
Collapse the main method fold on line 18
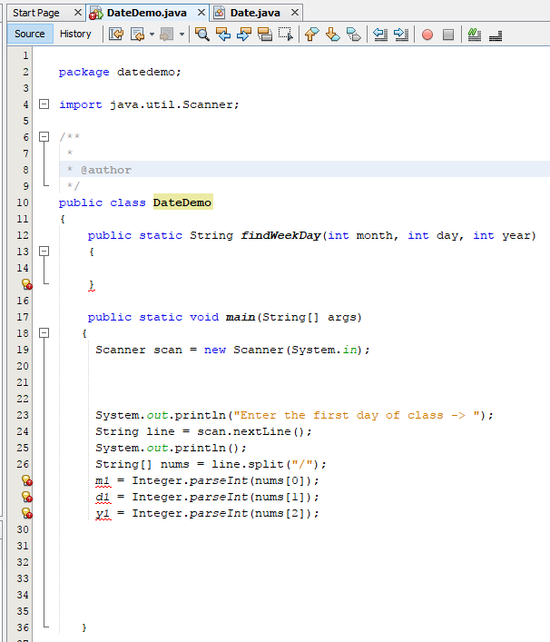coord(44,333)
